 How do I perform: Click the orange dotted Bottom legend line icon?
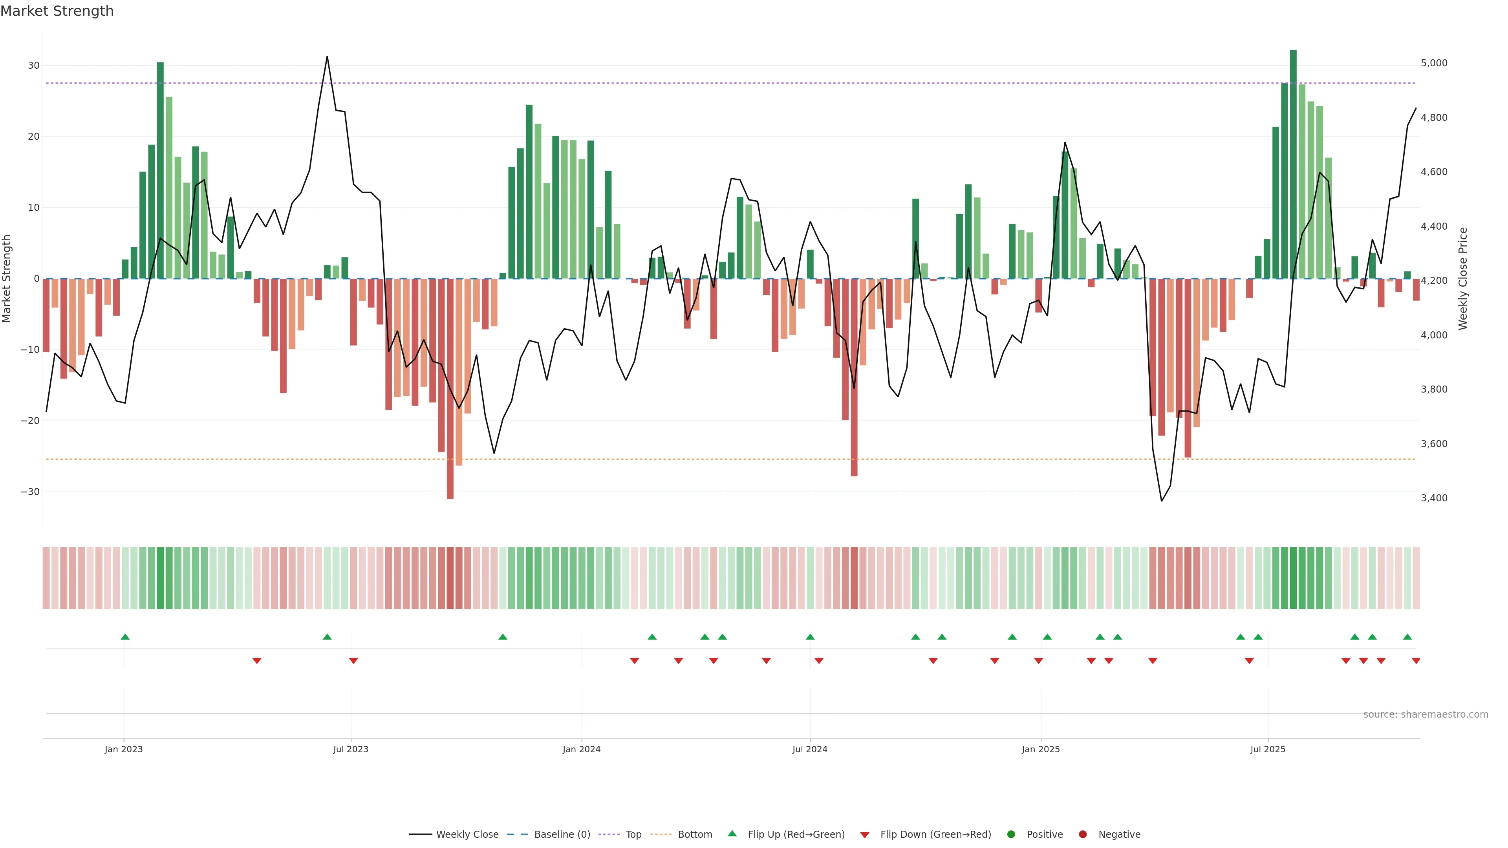(661, 835)
